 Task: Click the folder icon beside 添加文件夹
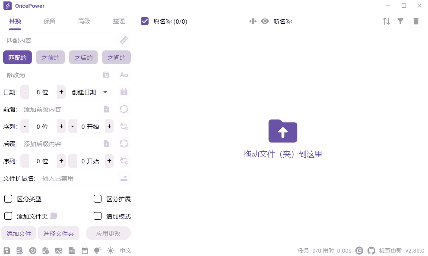(x=54, y=215)
